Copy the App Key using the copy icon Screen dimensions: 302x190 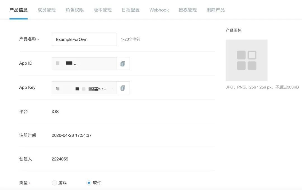[123, 87]
